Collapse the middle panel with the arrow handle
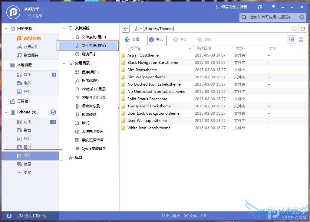This screenshot has width=310, height=222. 118,108
